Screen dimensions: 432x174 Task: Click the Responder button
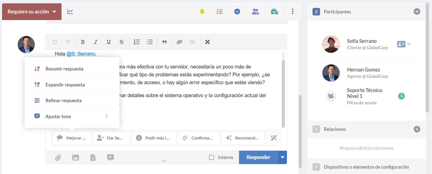point(258,157)
